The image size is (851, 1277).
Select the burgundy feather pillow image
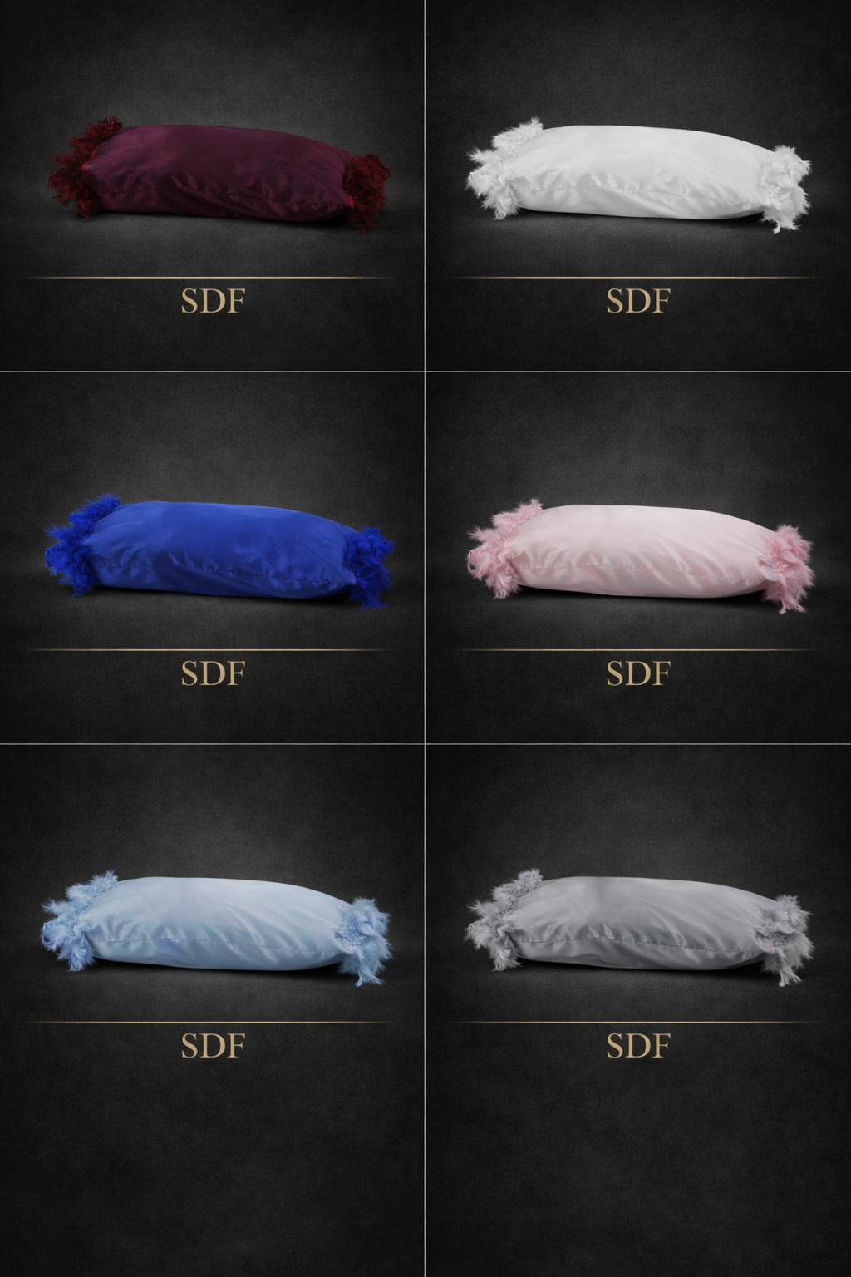coord(219,174)
